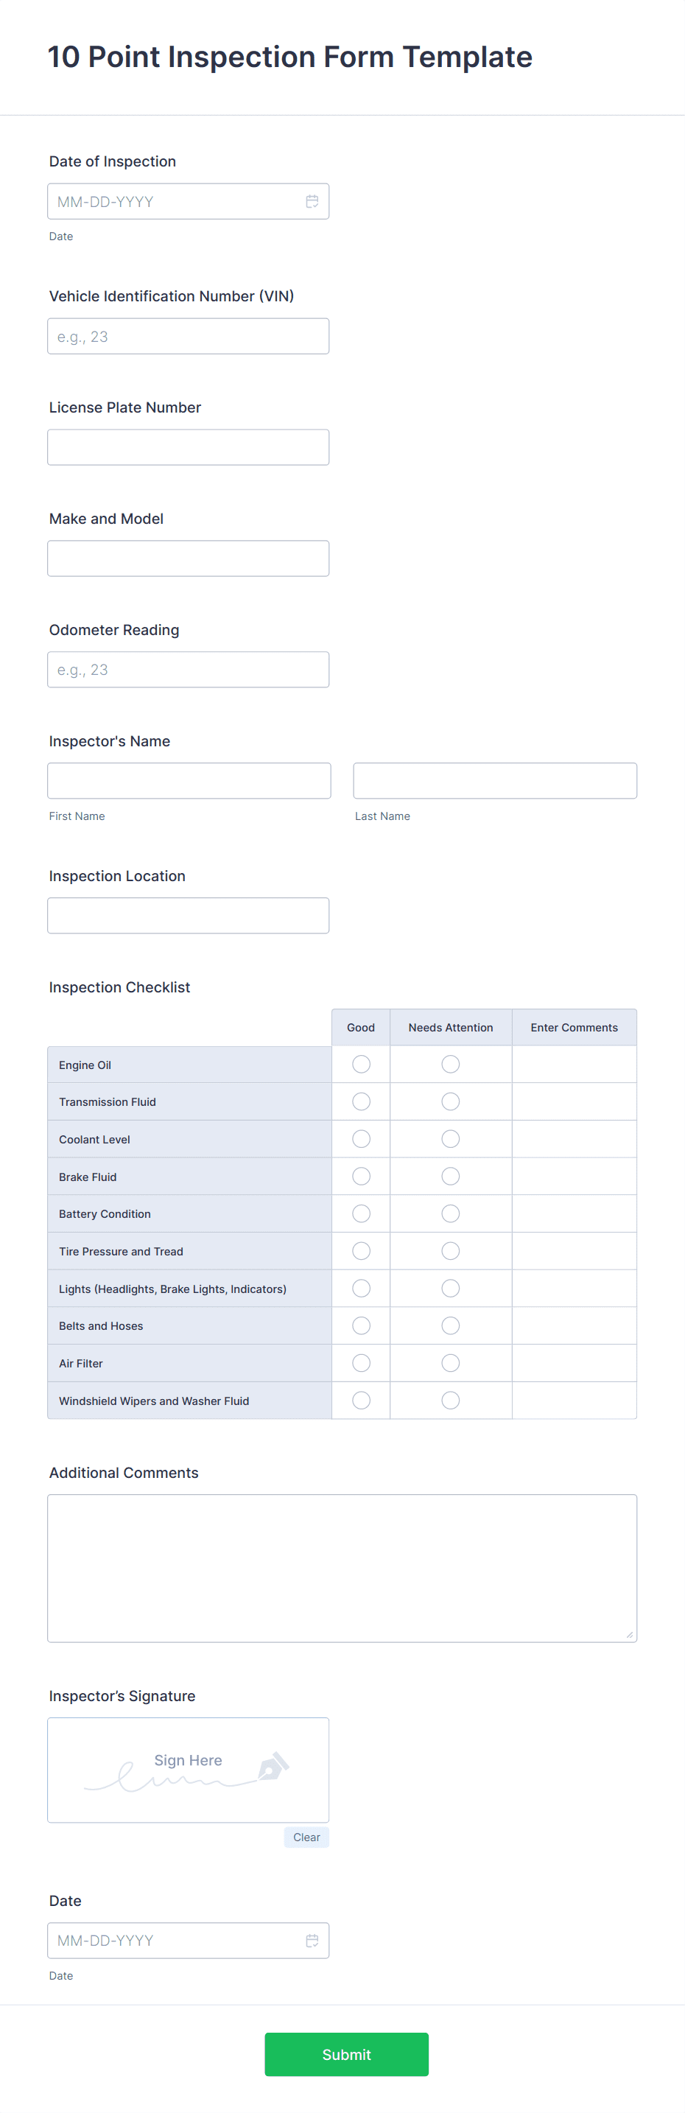
Task: Click the inspector's First Name field
Action: coord(189,780)
